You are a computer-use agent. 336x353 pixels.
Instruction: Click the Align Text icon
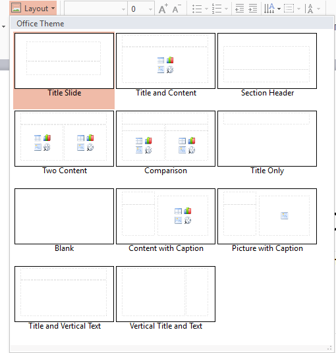pos(289,9)
